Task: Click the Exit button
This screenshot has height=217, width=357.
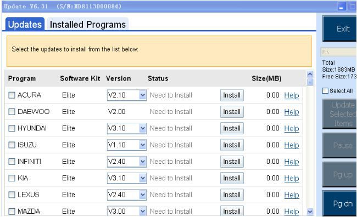Action: point(339,28)
